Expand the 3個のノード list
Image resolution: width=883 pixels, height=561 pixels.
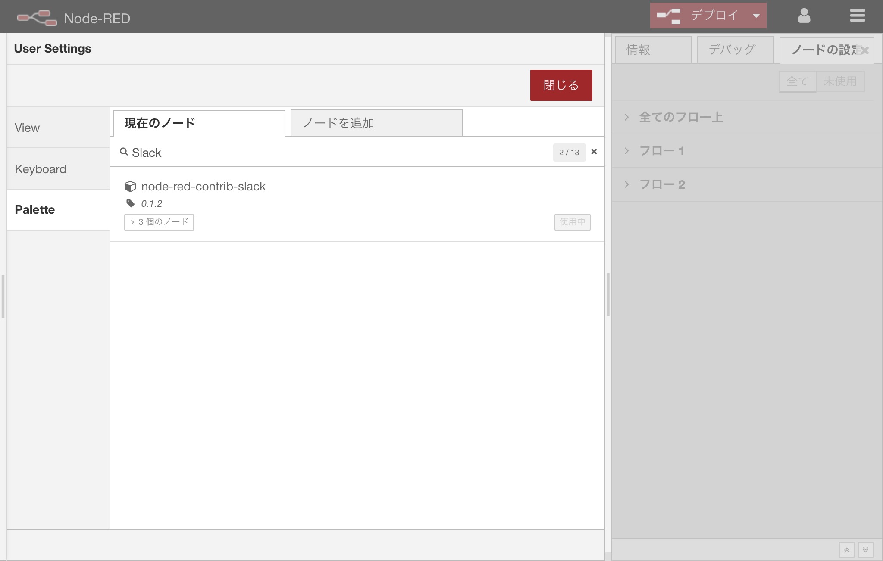tap(159, 222)
